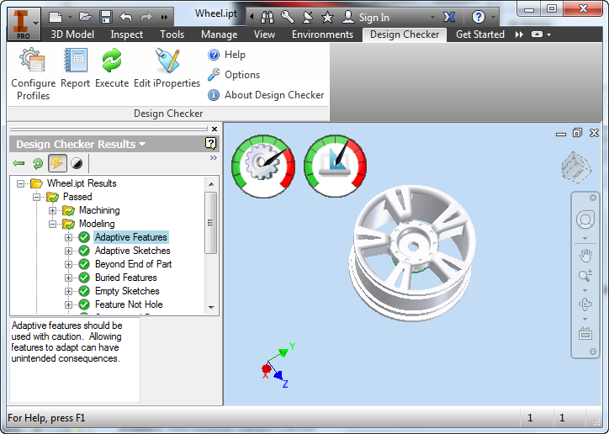
Task: Toggle the half-shaded circle button
Action: [77, 163]
